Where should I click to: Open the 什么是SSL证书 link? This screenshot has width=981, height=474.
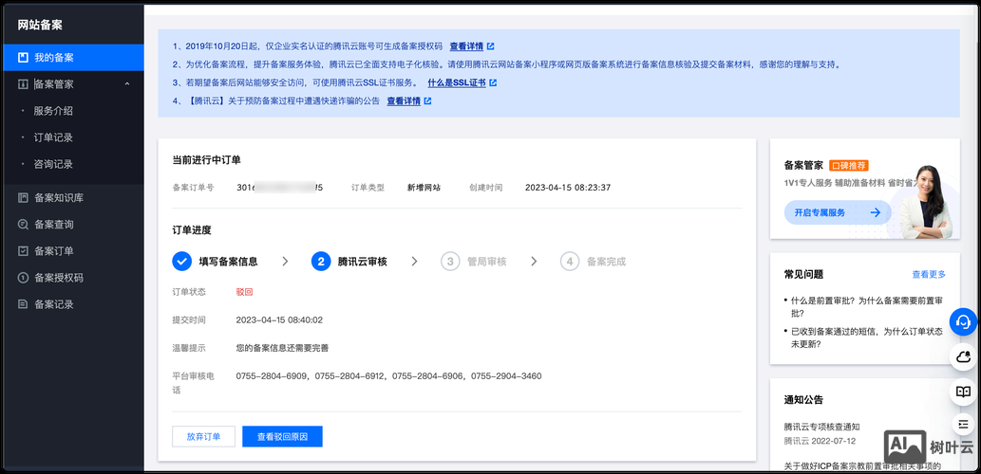tap(457, 82)
